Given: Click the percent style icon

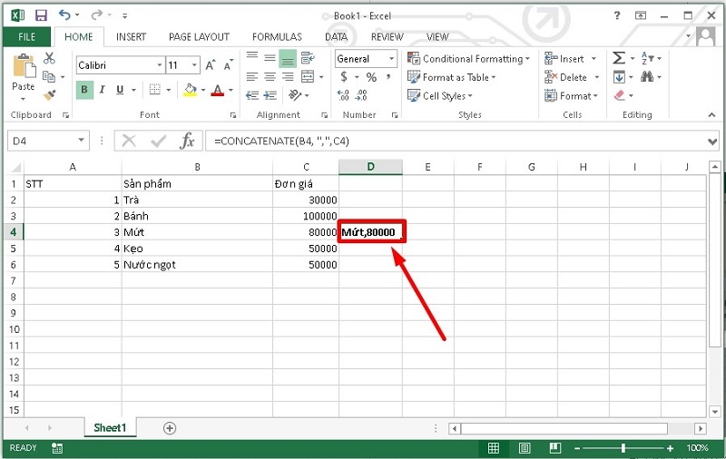Looking at the screenshot, I should point(371,78).
